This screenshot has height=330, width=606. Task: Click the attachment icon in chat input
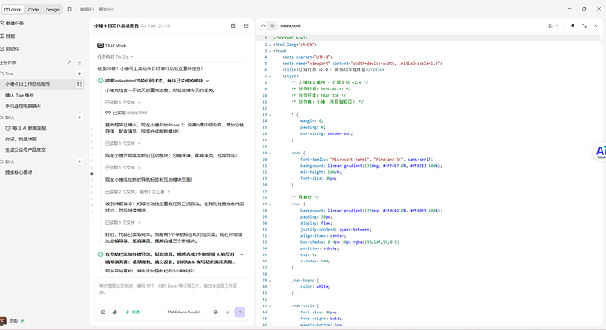103,312
